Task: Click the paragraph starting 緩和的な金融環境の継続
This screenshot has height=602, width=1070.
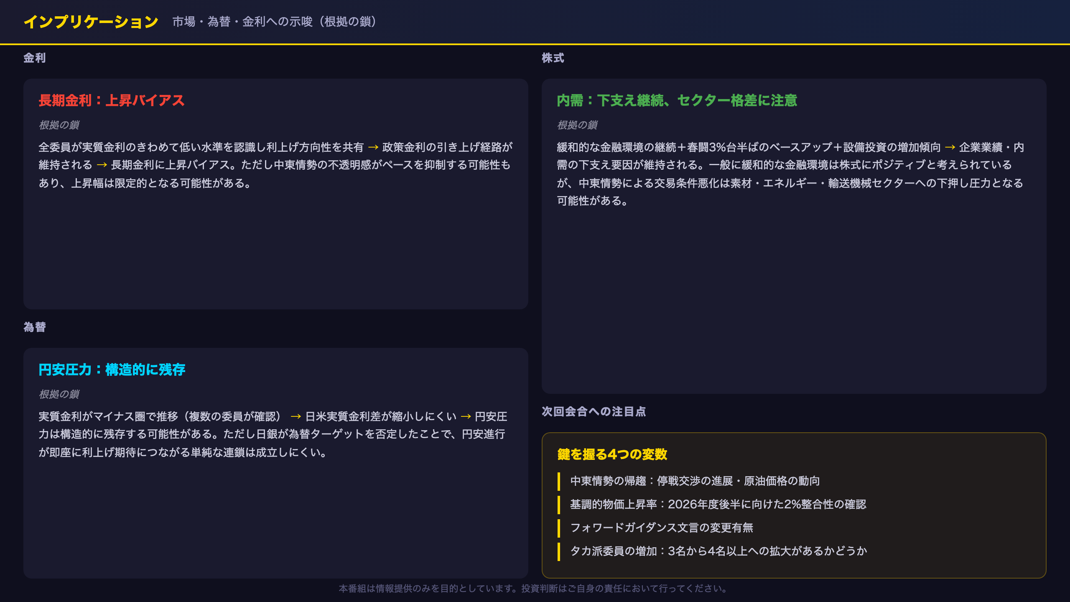Action: 791,174
